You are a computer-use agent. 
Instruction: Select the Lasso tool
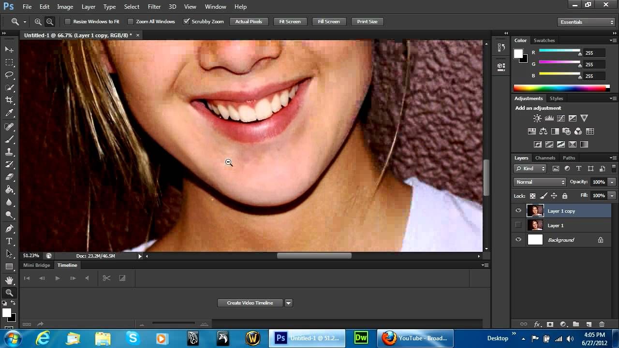pyautogui.click(x=9, y=75)
